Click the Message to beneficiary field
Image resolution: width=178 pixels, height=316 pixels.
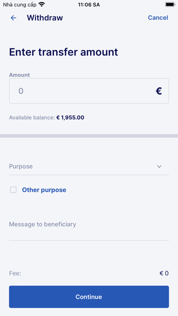click(89, 228)
